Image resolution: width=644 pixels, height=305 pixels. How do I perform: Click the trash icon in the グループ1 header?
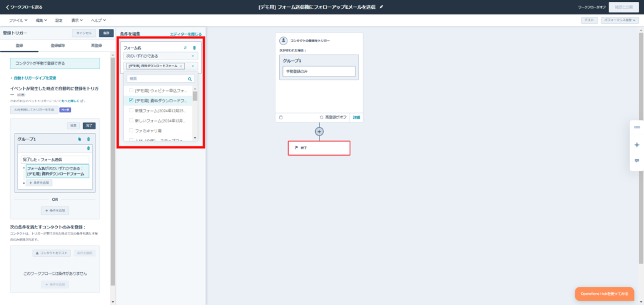click(88, 139)
